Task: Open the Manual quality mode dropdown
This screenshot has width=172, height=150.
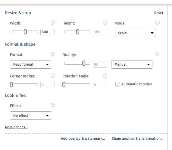Action: click(132, 64)
